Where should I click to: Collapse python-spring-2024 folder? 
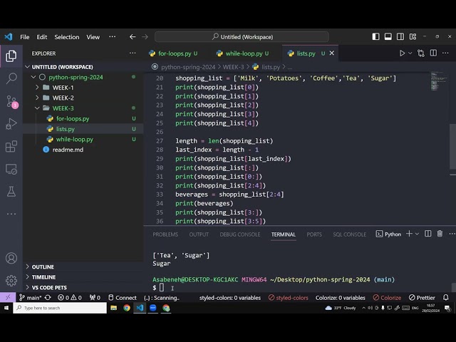(x=33, y=77)
